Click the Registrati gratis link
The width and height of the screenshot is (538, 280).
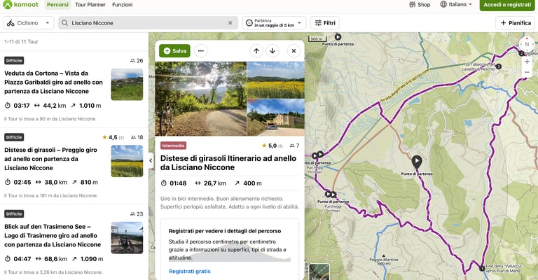pos(190,271)
